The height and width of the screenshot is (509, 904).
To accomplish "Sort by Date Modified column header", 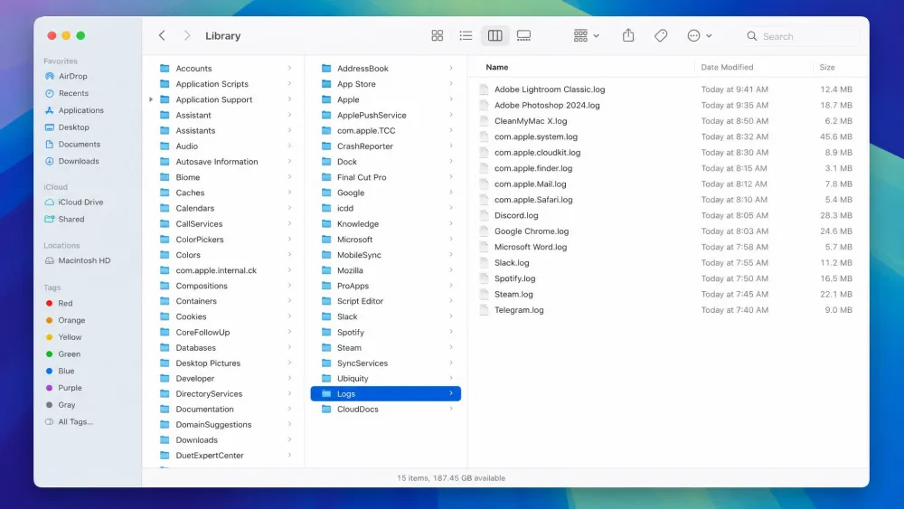I will pos(727,68).
